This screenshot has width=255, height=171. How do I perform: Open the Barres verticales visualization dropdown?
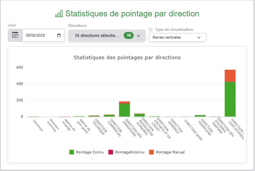coord(177,37)
